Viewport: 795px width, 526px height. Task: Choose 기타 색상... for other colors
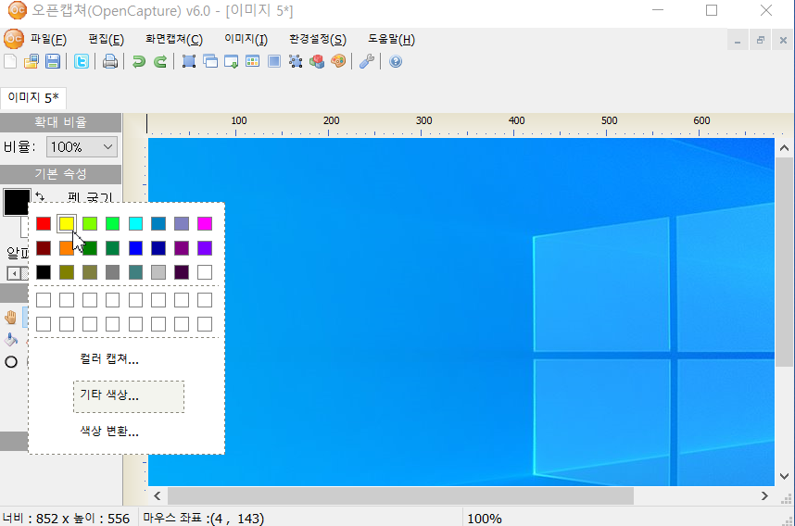coord(129,396)
